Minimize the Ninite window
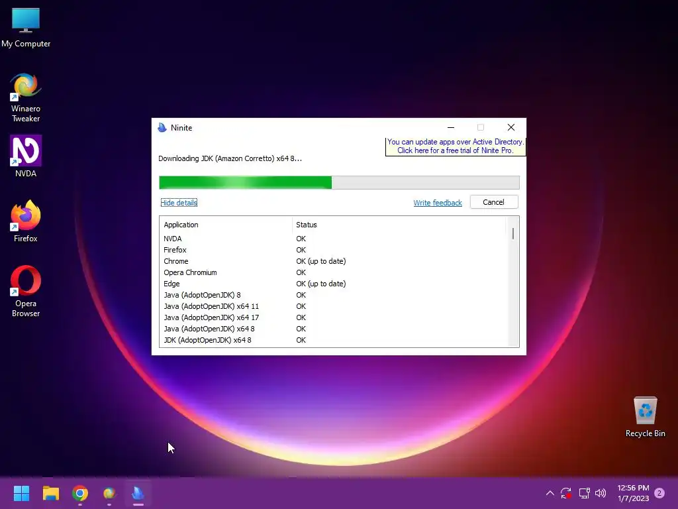The height and width of the screenshot is (509, 678). pos(450,127)
